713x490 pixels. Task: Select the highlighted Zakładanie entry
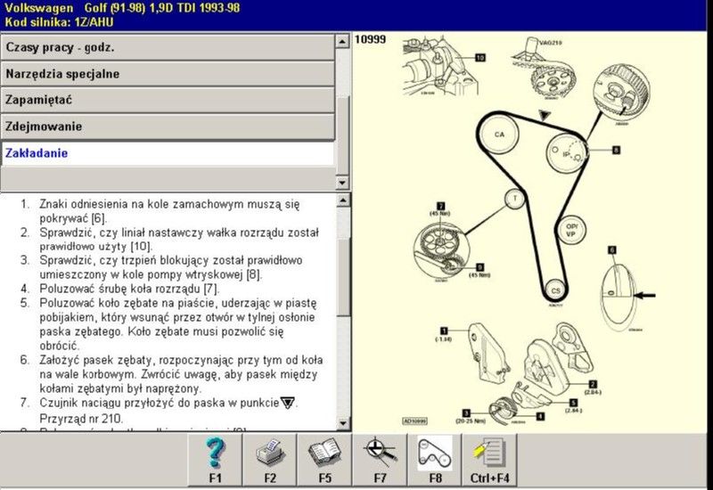168,153
